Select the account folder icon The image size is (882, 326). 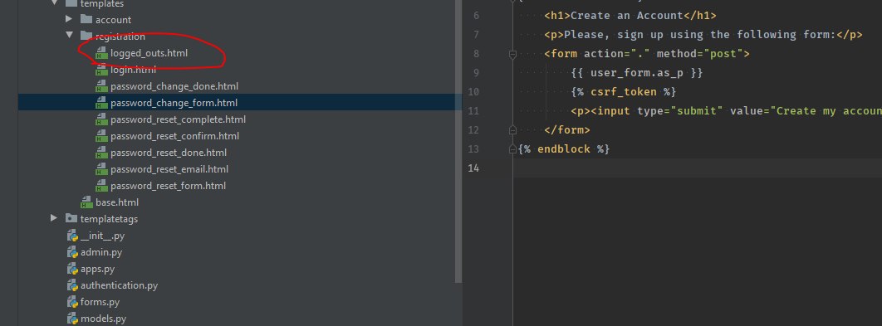86,20
